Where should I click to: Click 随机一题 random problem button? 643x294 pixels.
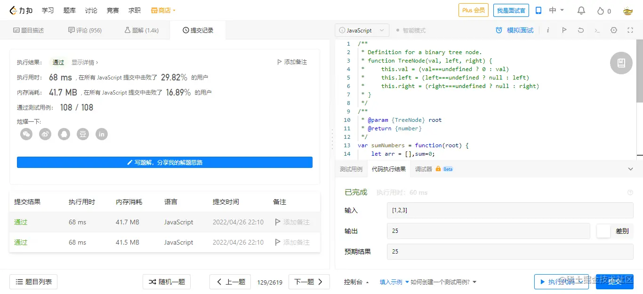tap(167, 282)
